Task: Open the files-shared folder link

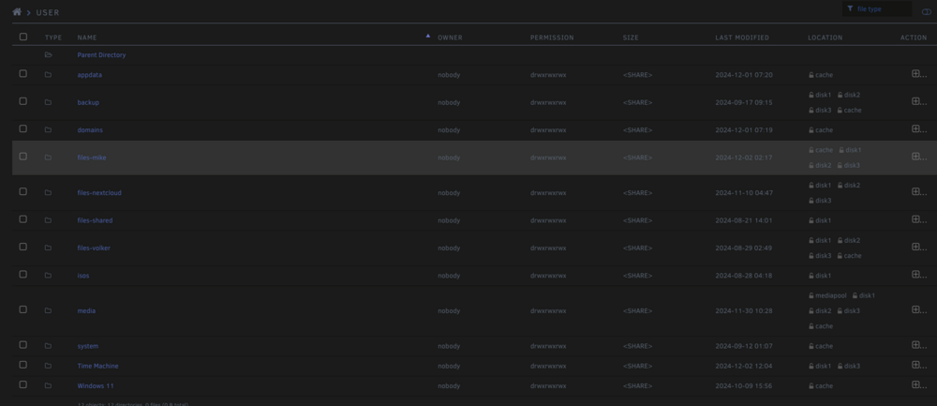Action: 95,220
